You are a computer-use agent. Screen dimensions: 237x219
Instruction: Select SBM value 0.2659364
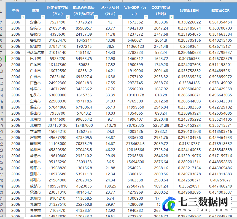189,46
